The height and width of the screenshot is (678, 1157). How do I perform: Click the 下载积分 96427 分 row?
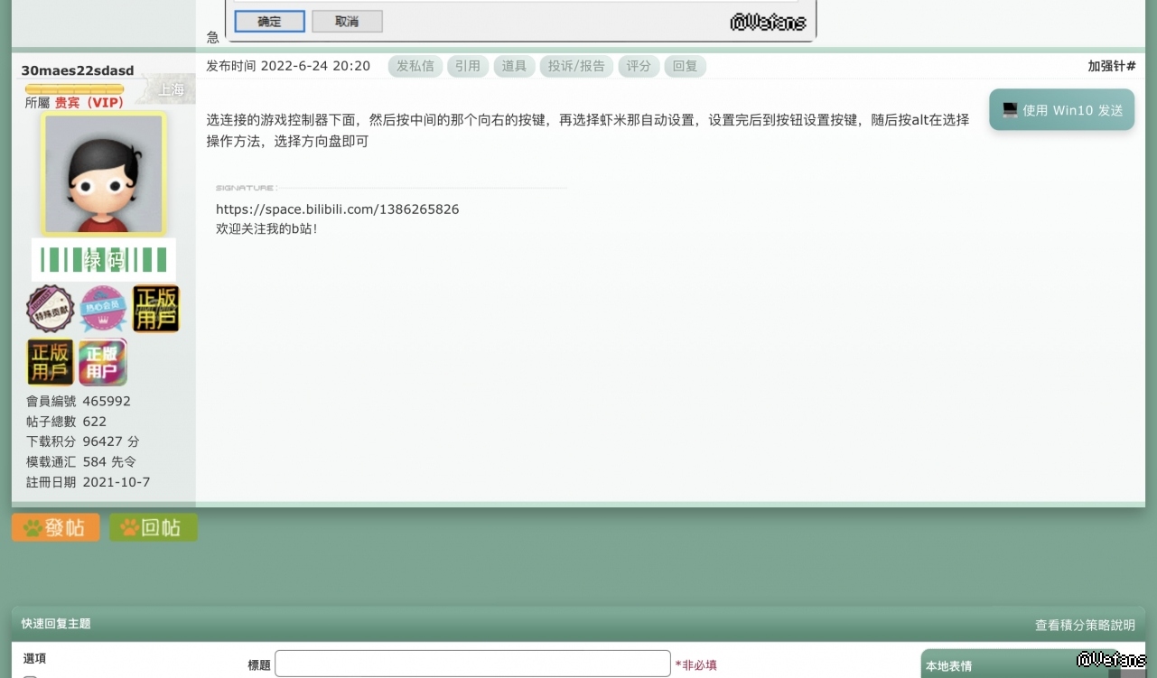(x=83, y=441)
